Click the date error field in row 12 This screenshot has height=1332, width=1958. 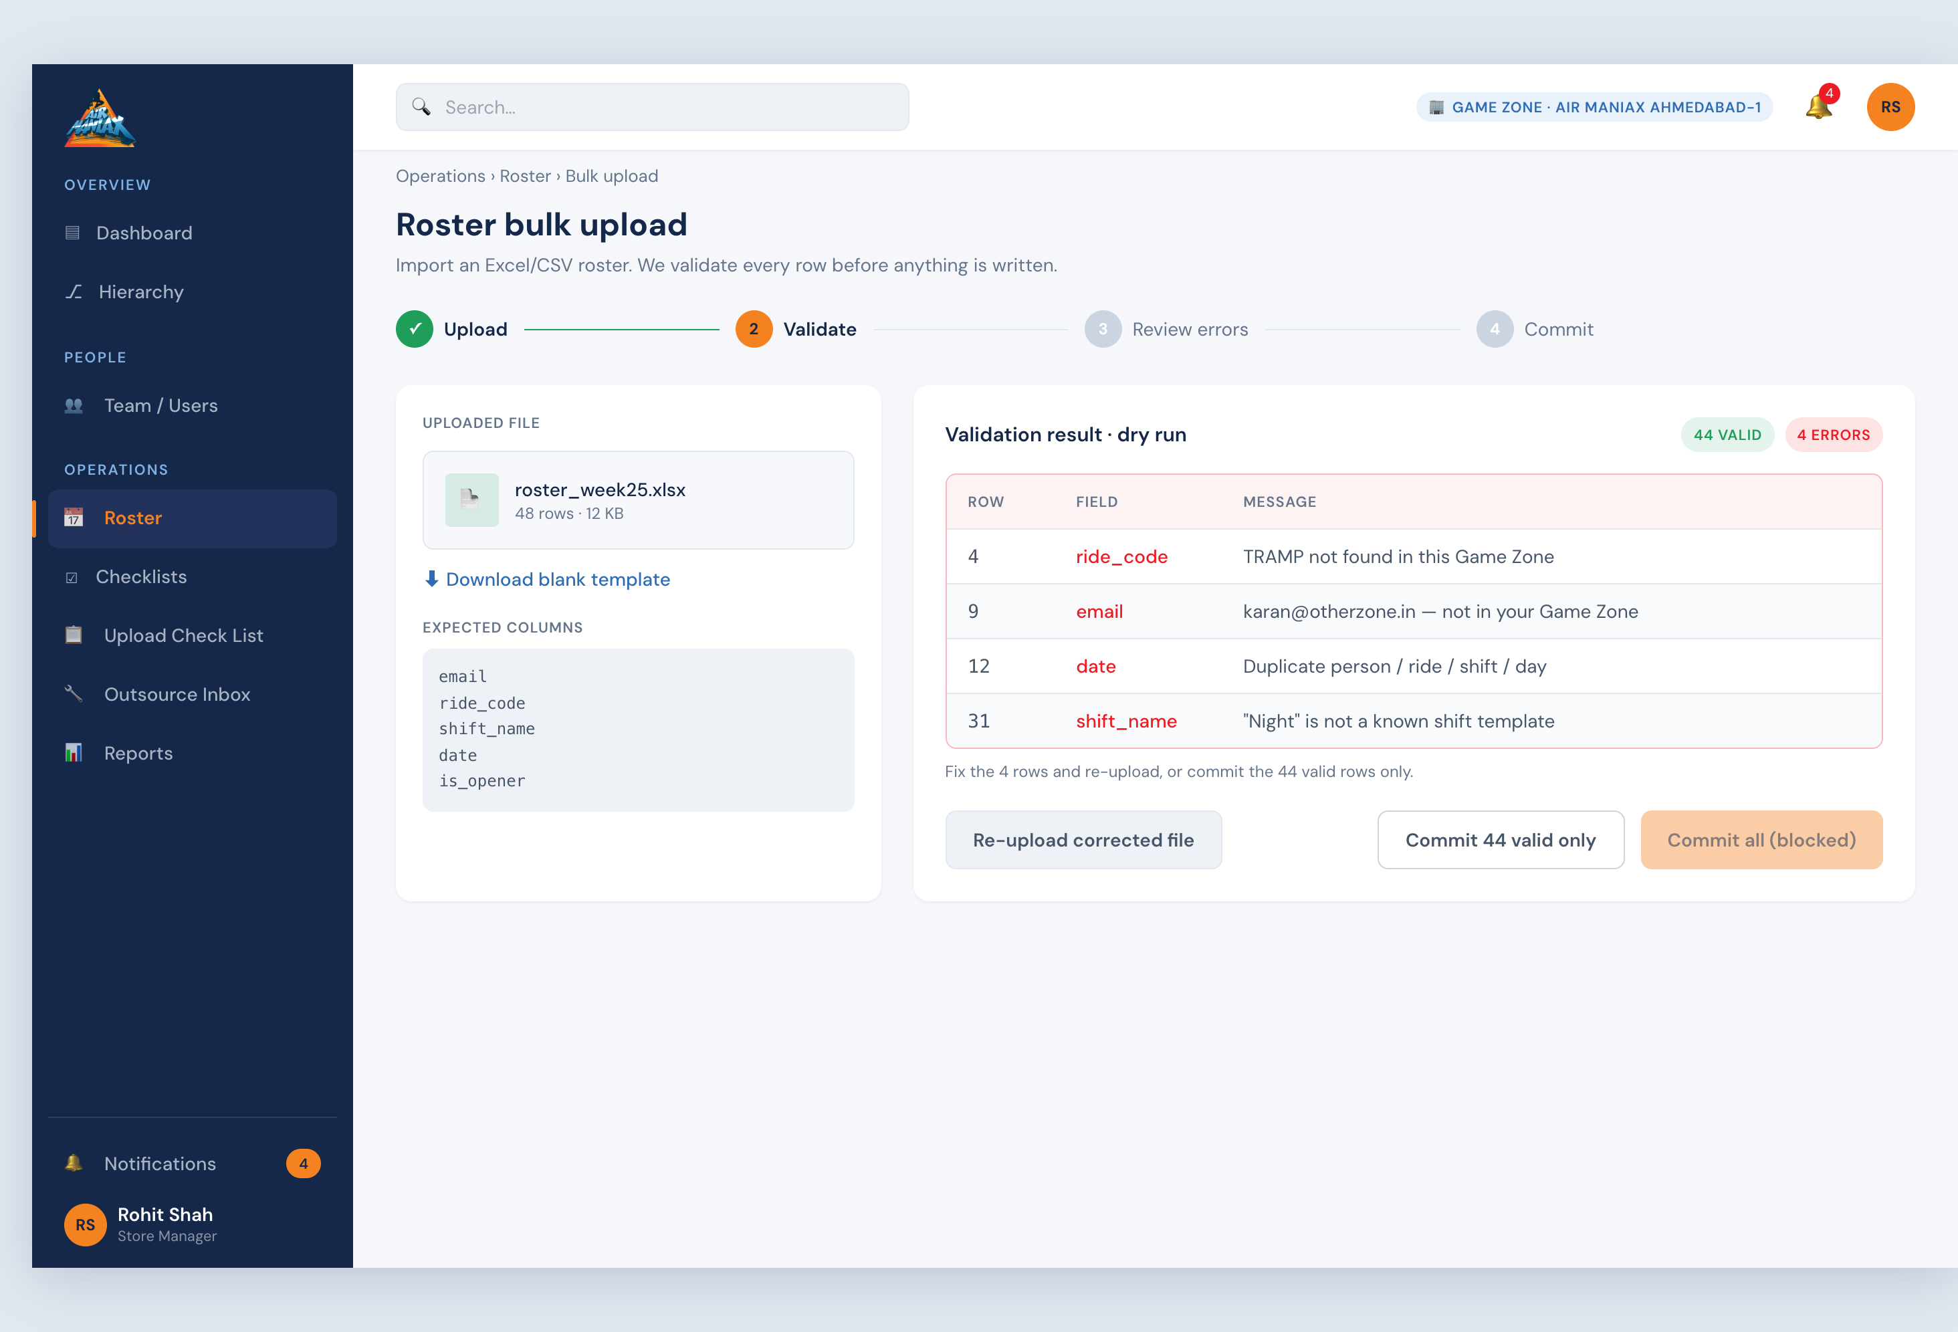click(x=1095, y=665)
